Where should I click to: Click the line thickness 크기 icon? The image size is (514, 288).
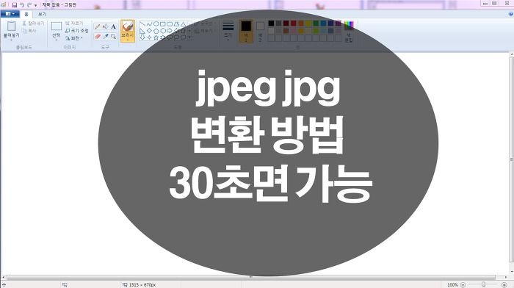pos(228,26)
